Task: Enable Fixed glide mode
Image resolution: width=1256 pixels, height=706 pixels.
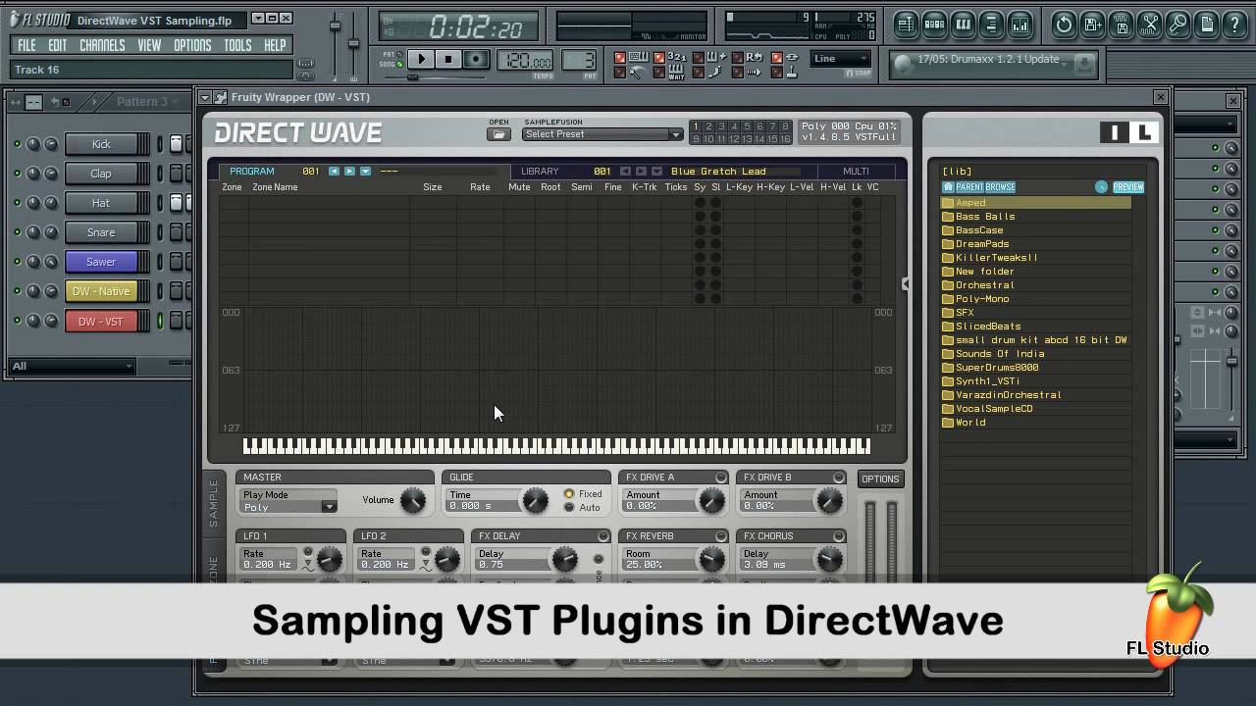Action: 569,494
